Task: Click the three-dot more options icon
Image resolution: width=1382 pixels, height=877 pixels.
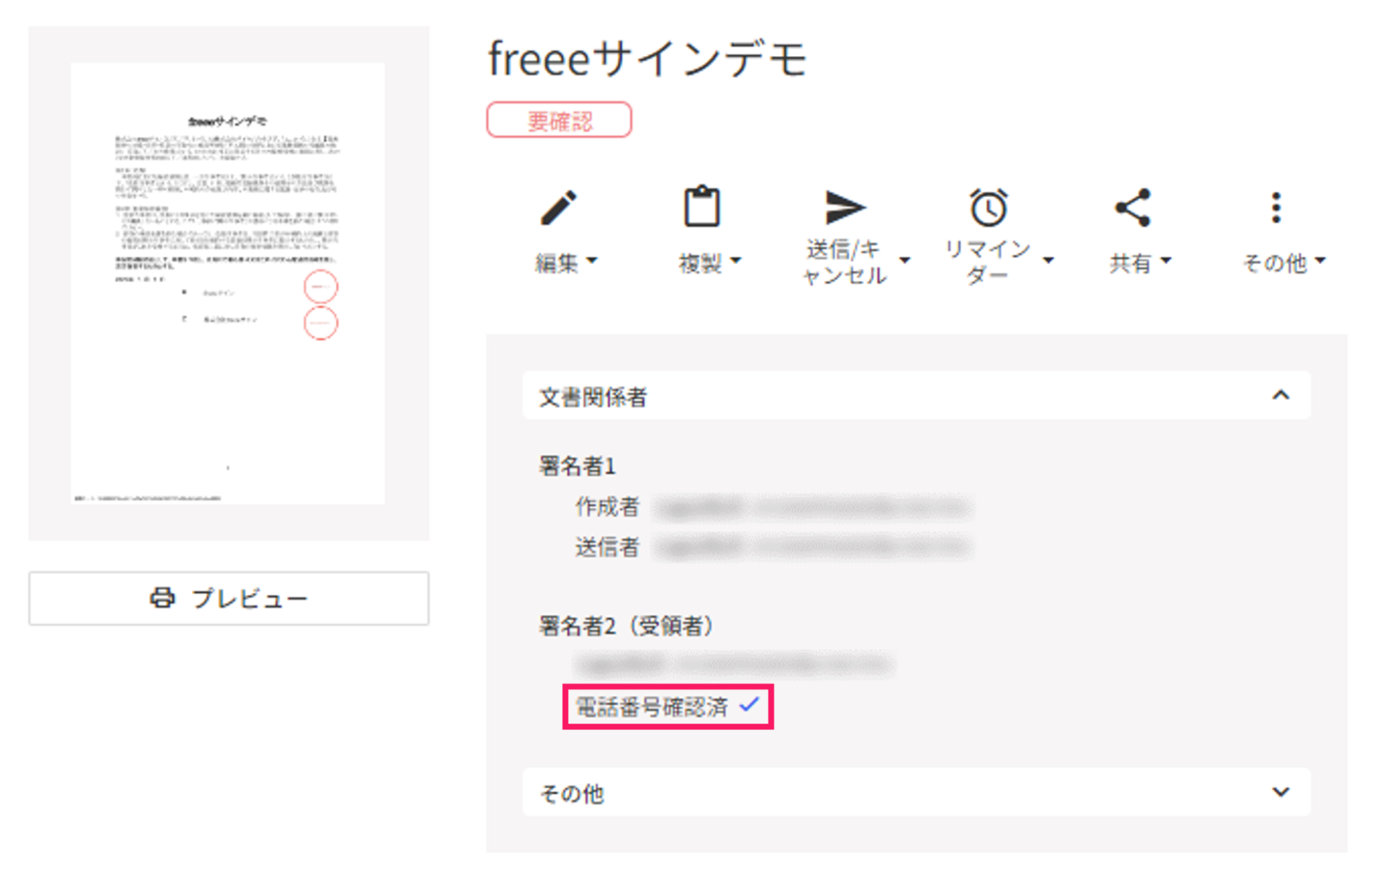Action: 1276,207
